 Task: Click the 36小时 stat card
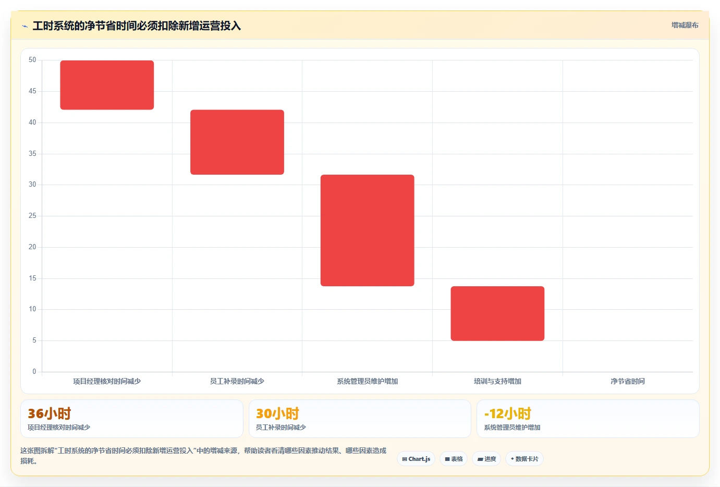point(132,419)
